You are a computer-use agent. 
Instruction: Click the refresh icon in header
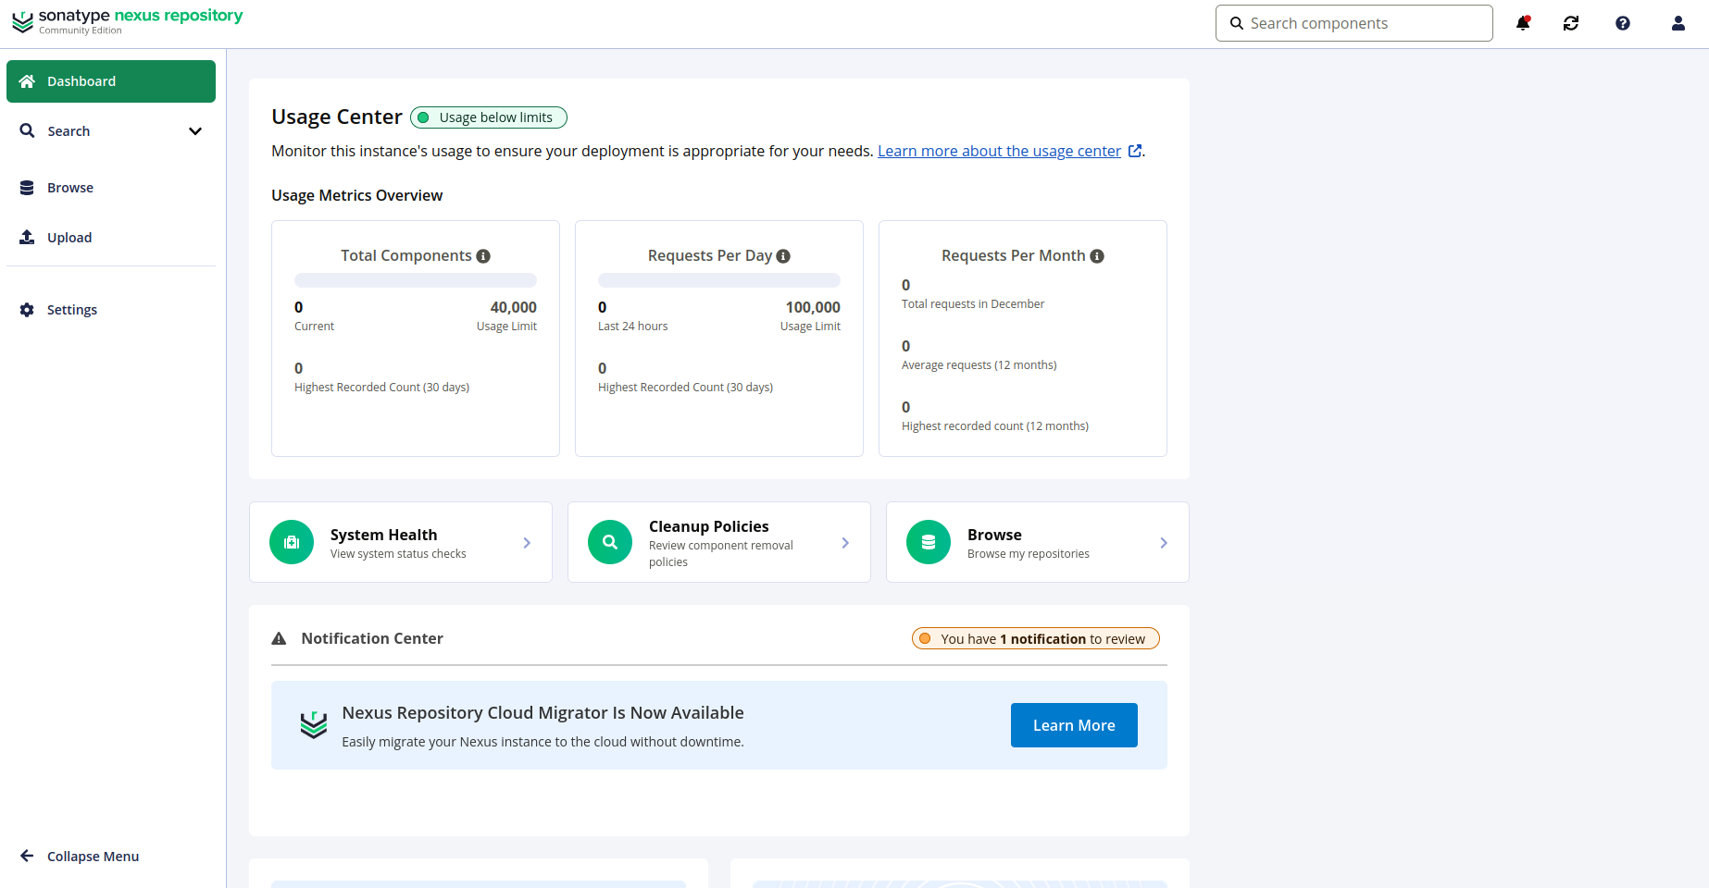click(x=1571, y=24)
